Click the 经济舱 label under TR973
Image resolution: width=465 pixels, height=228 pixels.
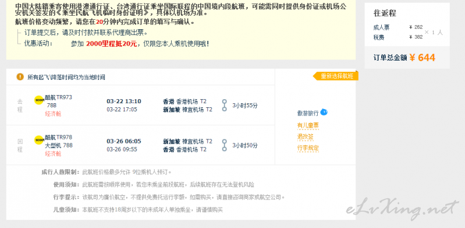coord(53,114)
